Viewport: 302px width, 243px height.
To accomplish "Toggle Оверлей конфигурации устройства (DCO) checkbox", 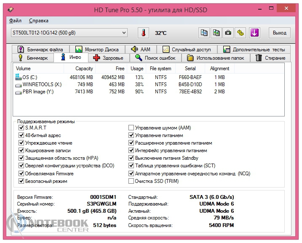I will tap(21, 166).
